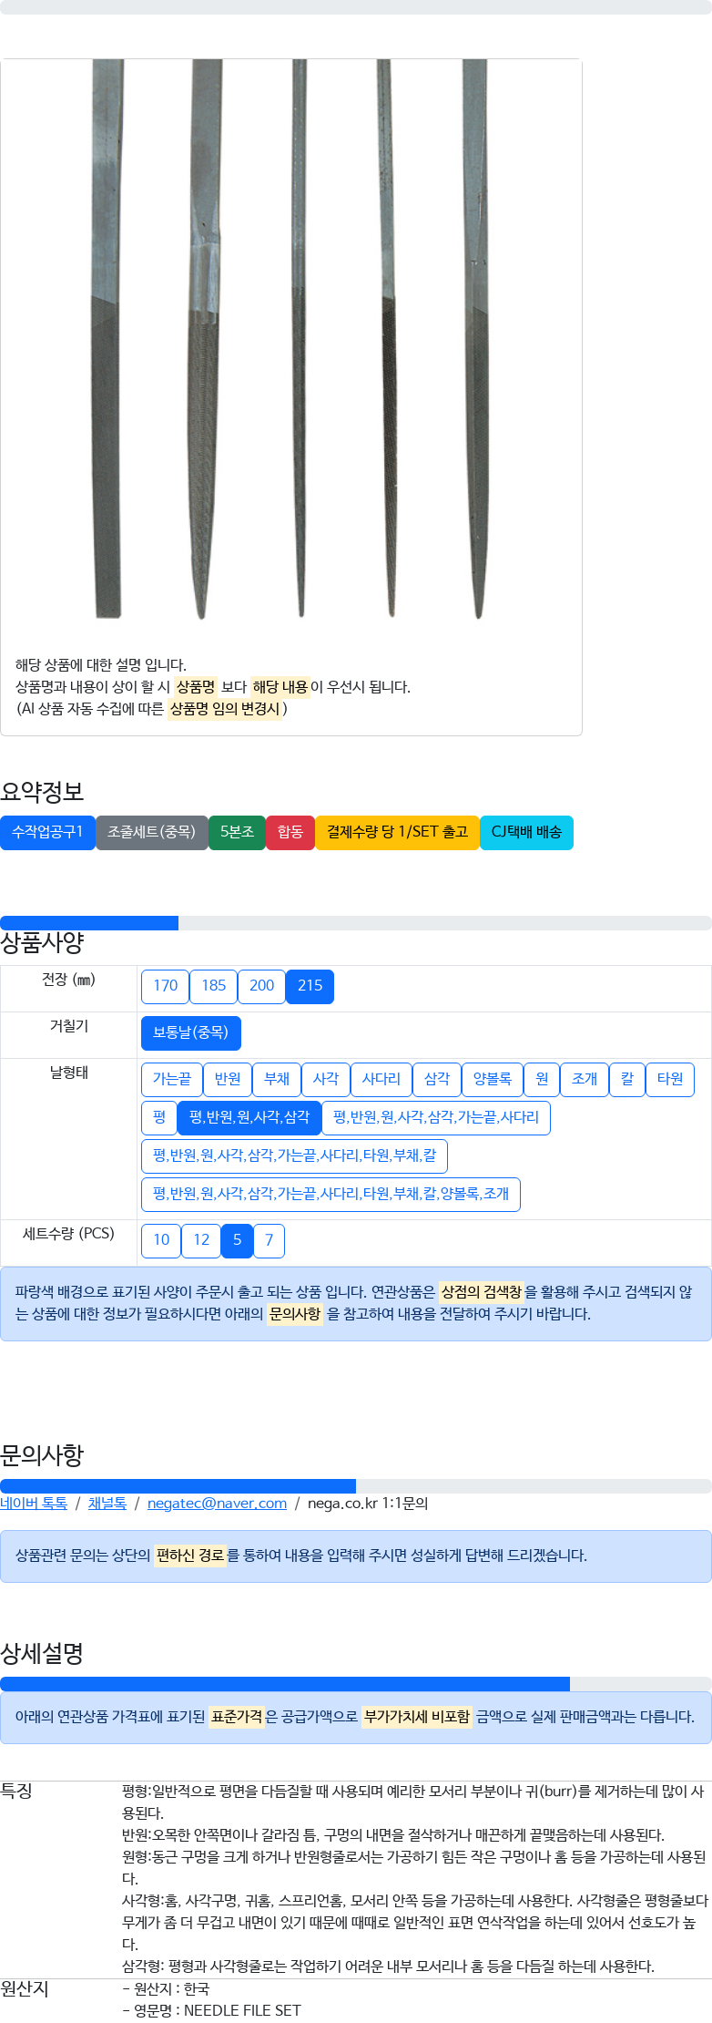Click the needle file set product image
Viewport: 712px width, 2023px height.
coord(291,339)
